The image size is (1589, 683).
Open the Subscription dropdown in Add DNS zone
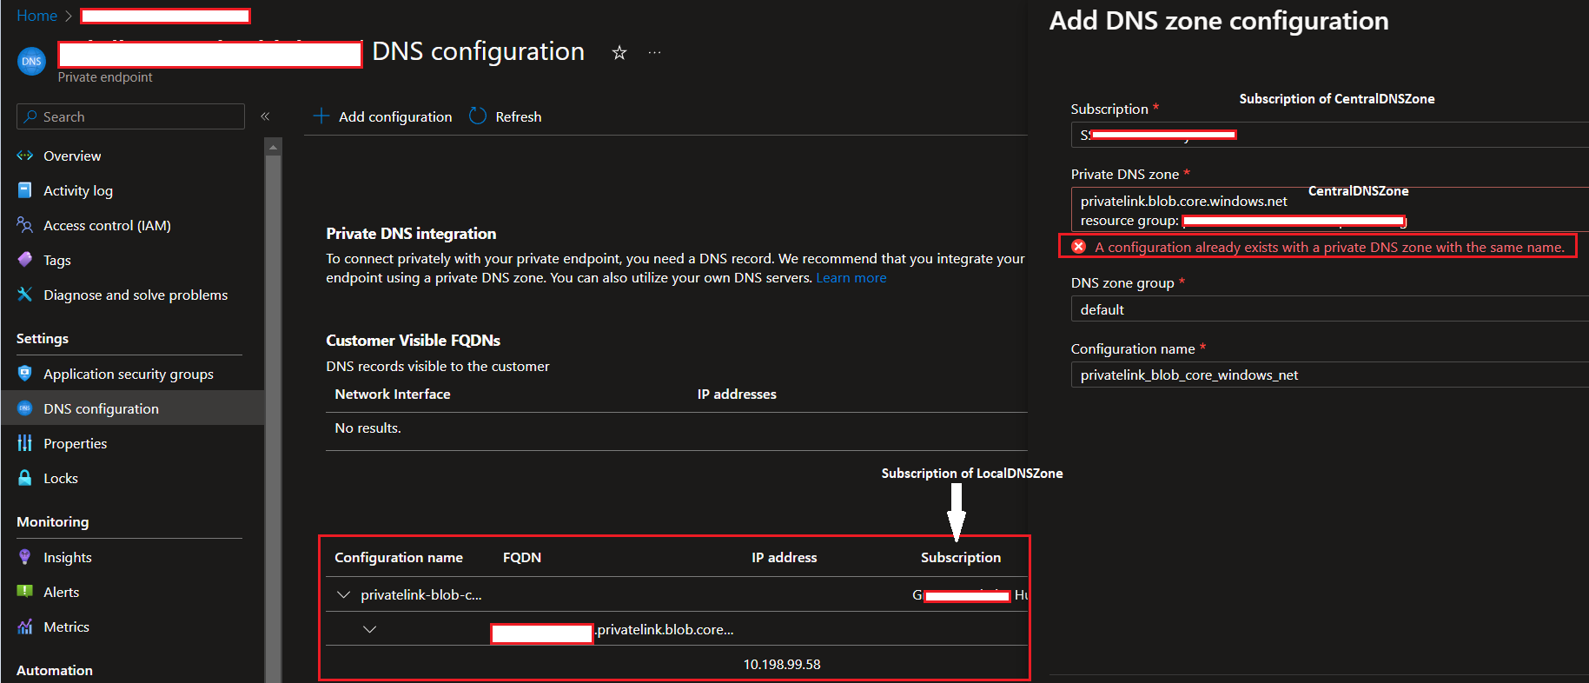click(1329, 135)
